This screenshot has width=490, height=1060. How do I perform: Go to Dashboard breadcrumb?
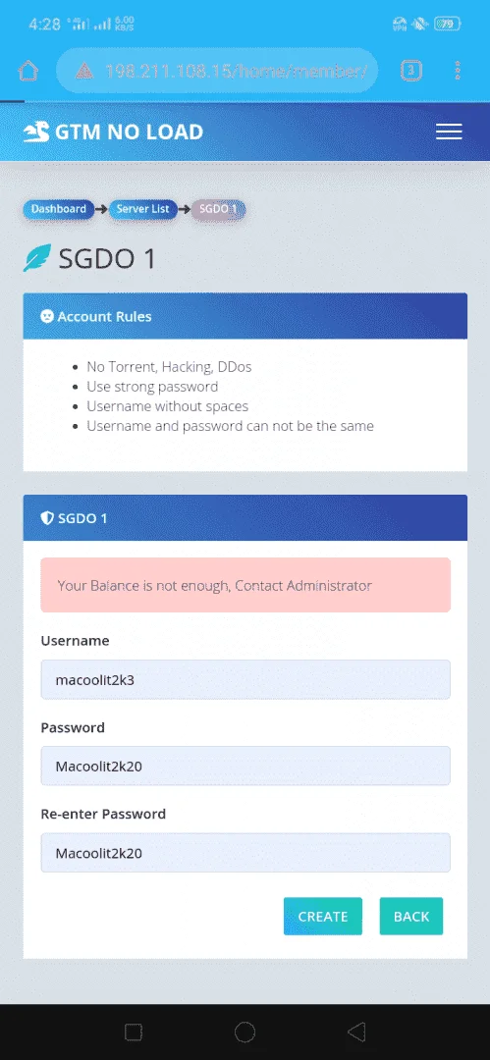point(58,209)
